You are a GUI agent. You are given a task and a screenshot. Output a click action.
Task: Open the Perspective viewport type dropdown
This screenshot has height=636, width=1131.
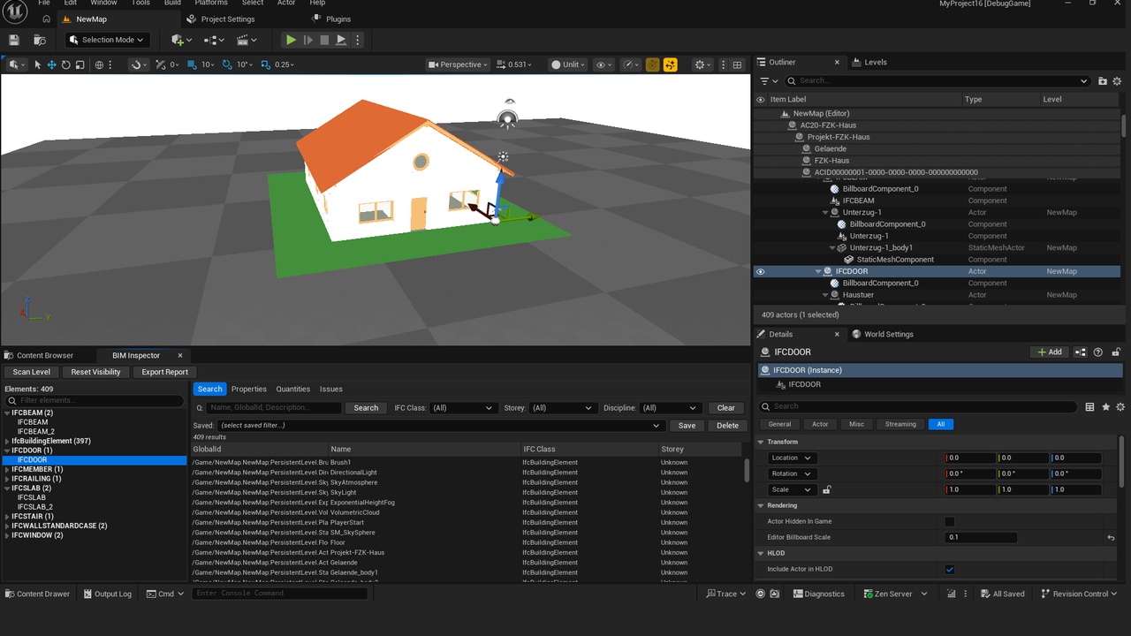pos(458,64)
